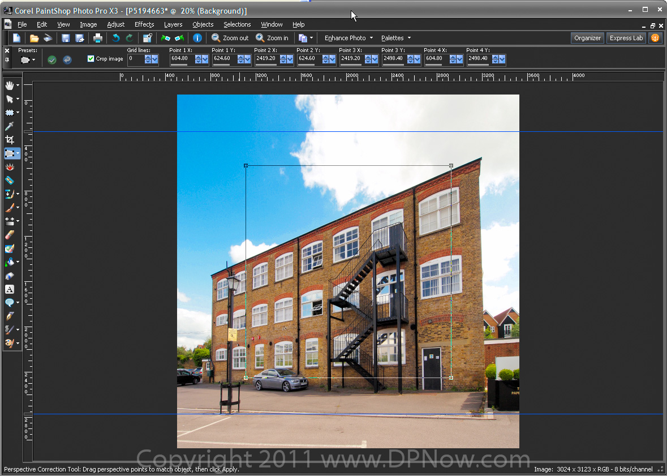Select the Dropper tool

10,126
